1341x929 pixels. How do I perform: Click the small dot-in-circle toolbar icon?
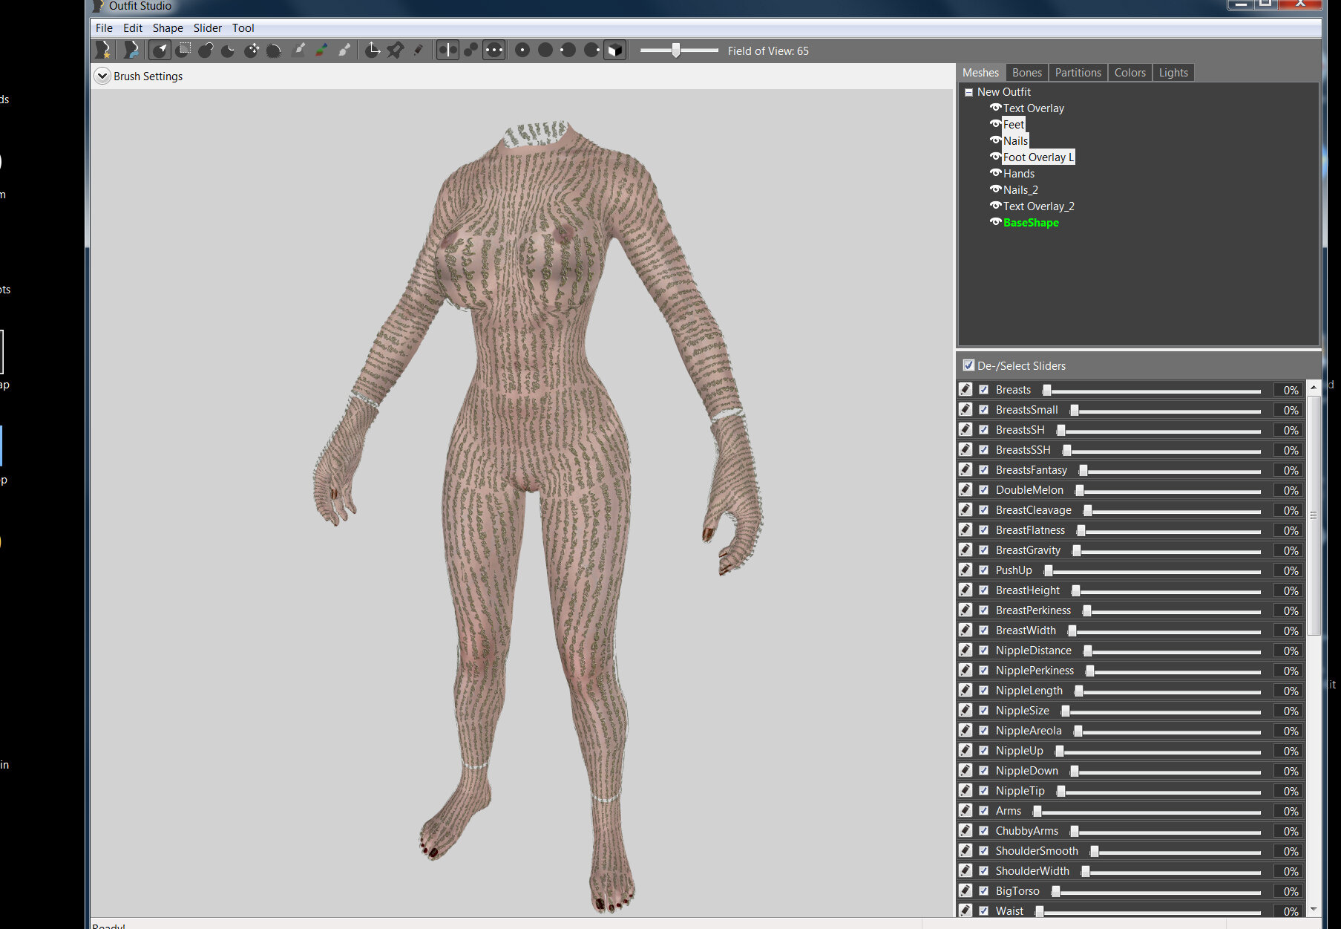tap(522, 50)
